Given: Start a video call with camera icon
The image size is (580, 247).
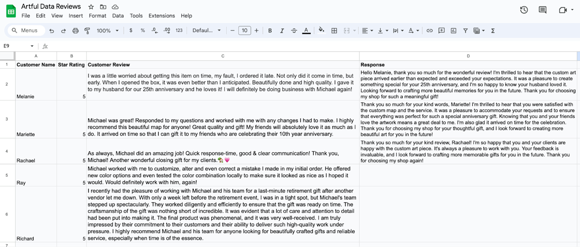Looking at the screenshot, I should [x=563, y=10].
